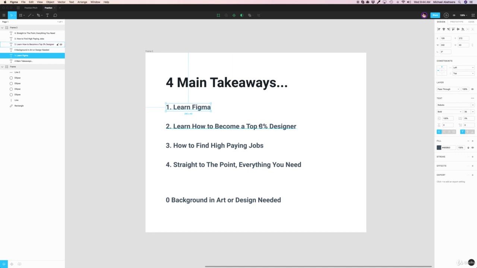Image resolution: width=477 pixels, height=268 pixels.
Task: Open the Layers panel icon at bottom left
Action: 4,264
